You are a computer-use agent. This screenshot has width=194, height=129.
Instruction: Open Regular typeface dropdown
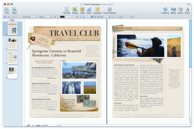pos(45,17)
